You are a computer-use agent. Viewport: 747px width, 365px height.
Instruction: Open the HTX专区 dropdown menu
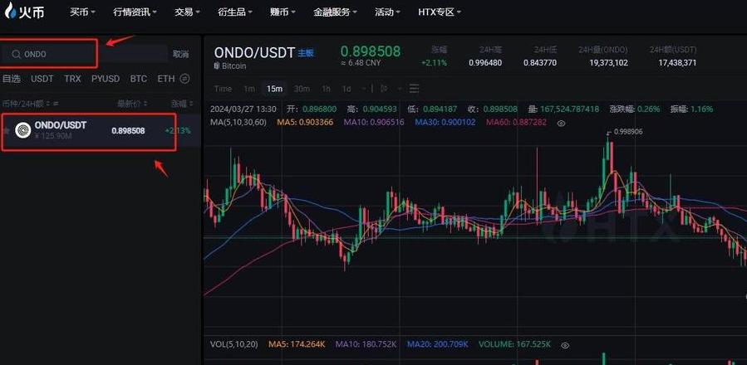pos(440,12)
